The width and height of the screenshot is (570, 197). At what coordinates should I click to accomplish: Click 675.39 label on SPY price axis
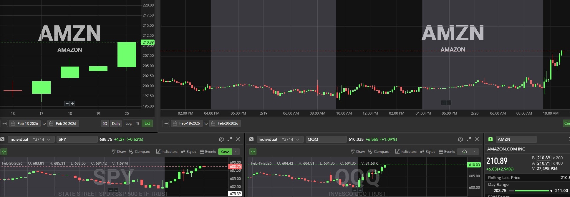pyautogui.click(x=235, y=194)
